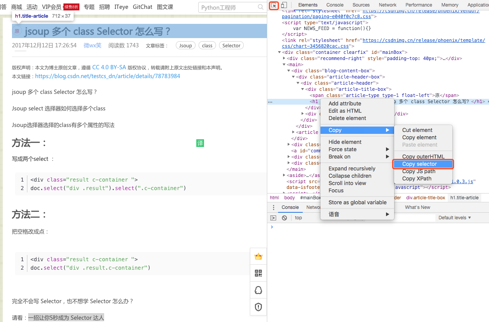
Task: Toggle the device toolbar icon
Action: (284, 5)
